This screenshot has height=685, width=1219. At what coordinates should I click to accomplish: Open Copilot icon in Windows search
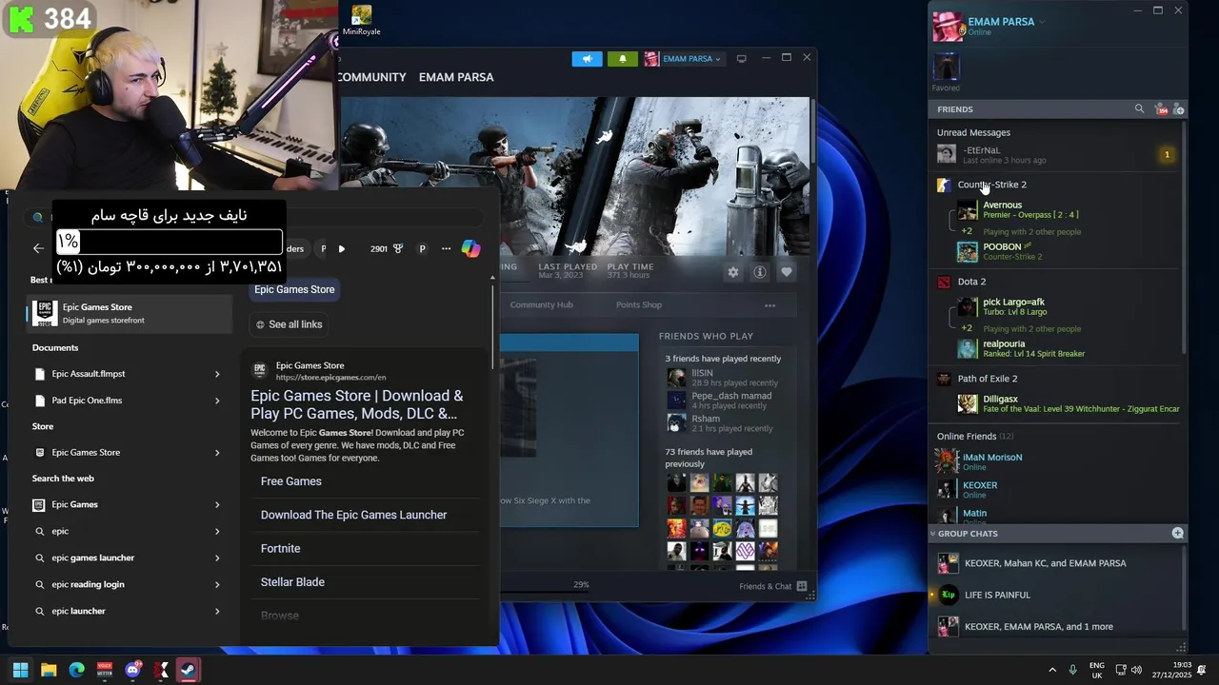[470, 248]
